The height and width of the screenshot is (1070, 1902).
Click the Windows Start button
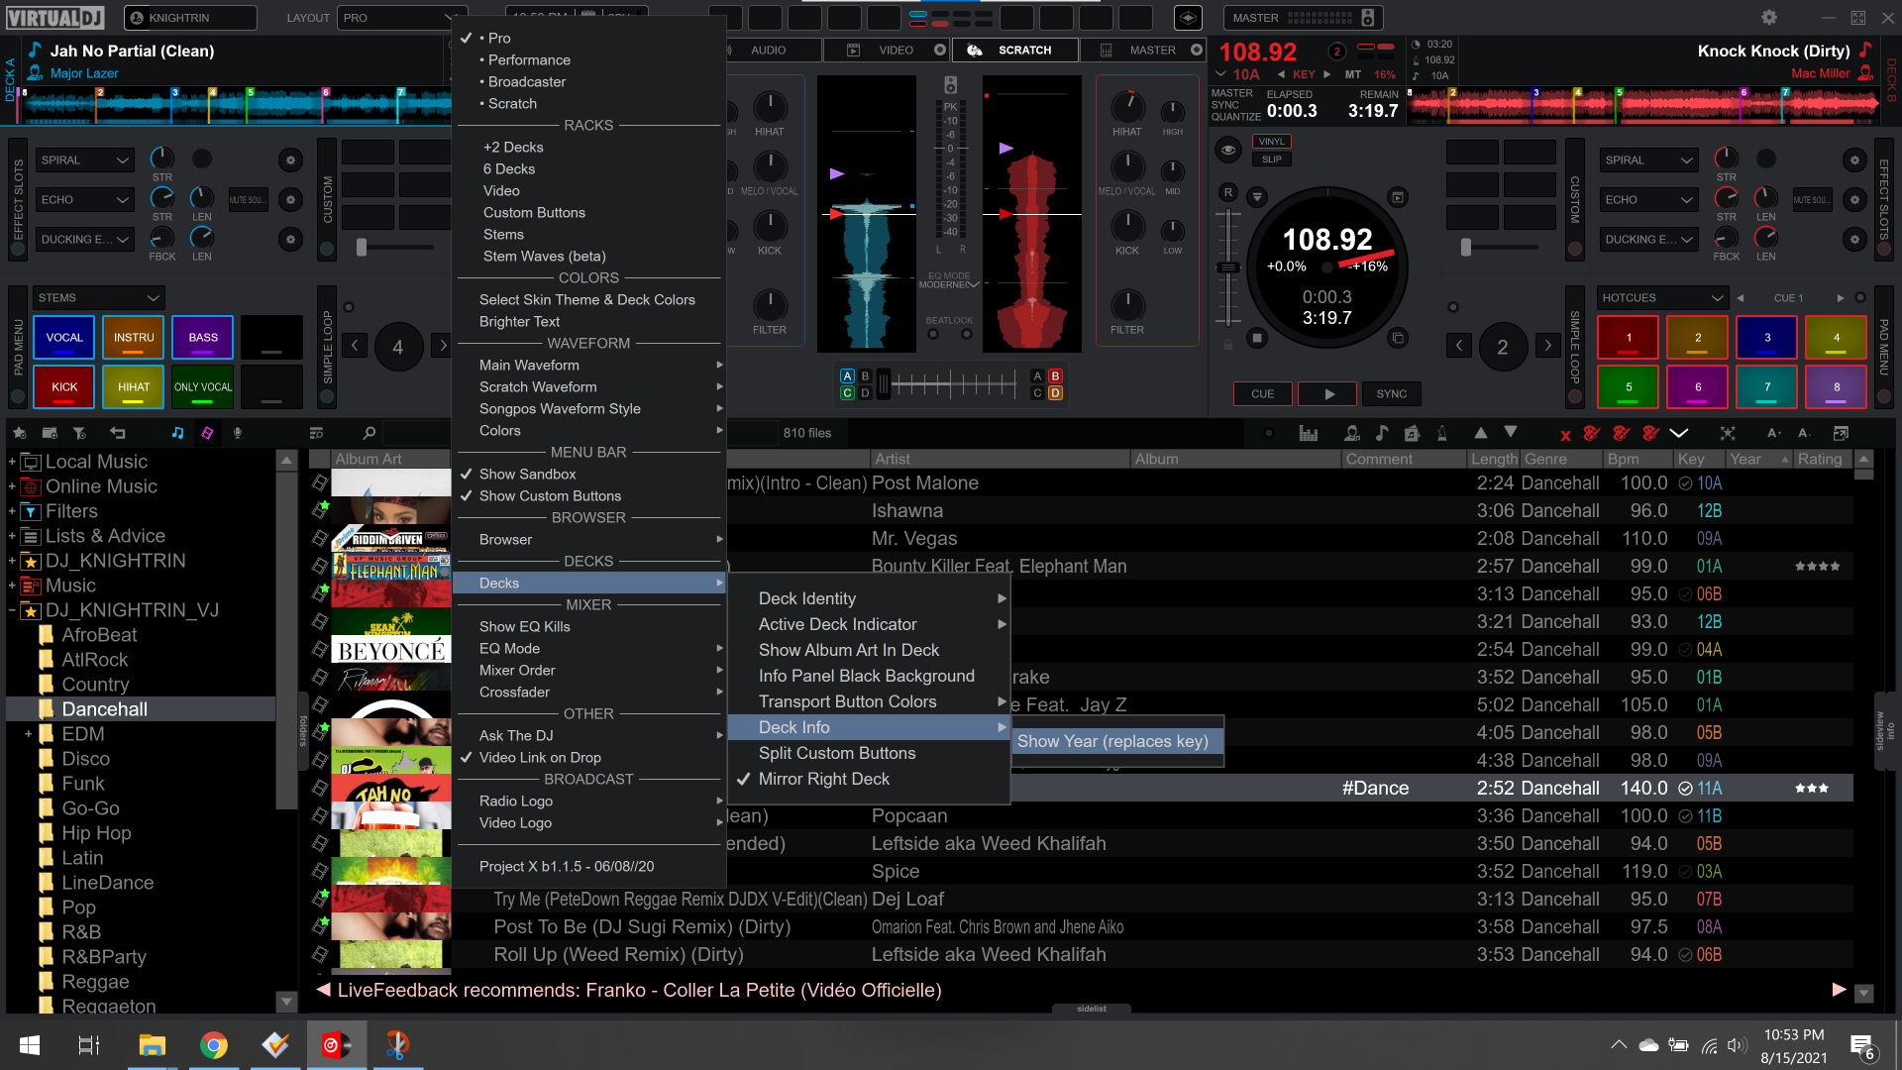[x=30, y=1045]
